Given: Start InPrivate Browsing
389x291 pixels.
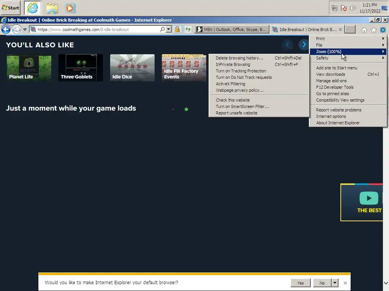Looking at the screenshot, I should click(x=259, y=64).
